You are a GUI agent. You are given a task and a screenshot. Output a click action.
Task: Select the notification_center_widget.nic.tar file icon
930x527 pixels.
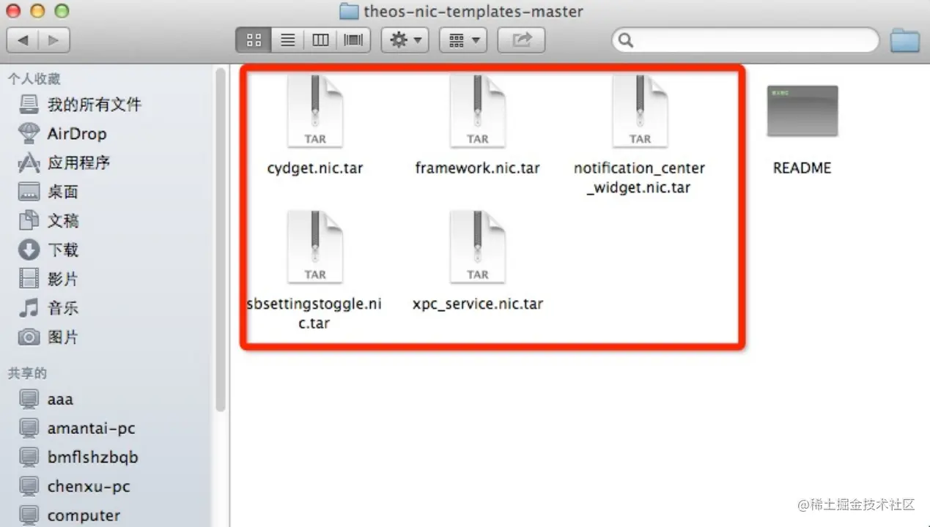640,112
